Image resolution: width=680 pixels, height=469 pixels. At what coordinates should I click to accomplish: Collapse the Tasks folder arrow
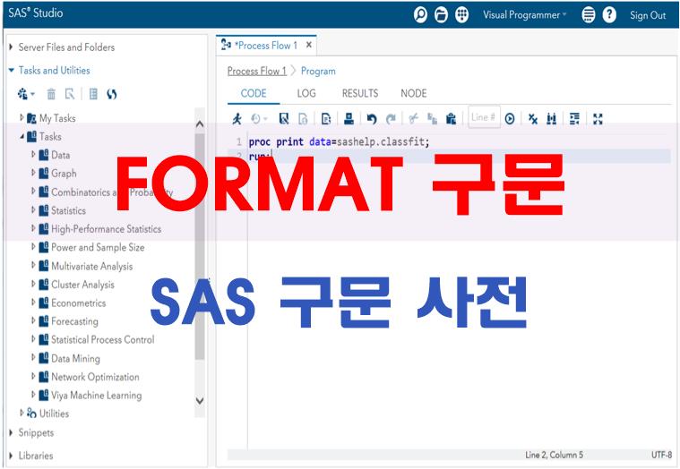pos(22,136)
